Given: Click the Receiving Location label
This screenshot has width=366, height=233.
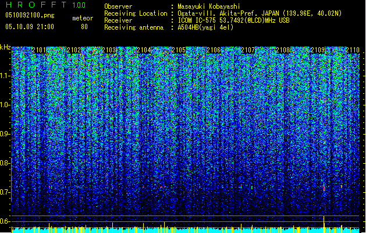Looking at the screenshot, I should [136, 13].
